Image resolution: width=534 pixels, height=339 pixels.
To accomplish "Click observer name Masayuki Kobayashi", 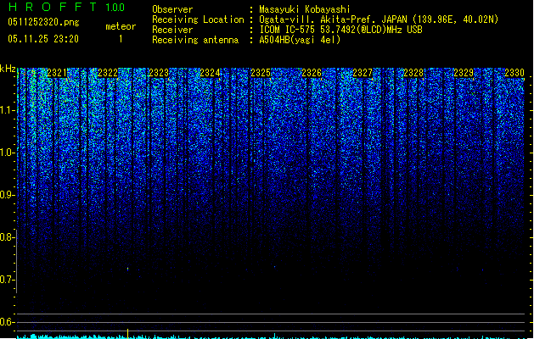I will tap(305, 9).
